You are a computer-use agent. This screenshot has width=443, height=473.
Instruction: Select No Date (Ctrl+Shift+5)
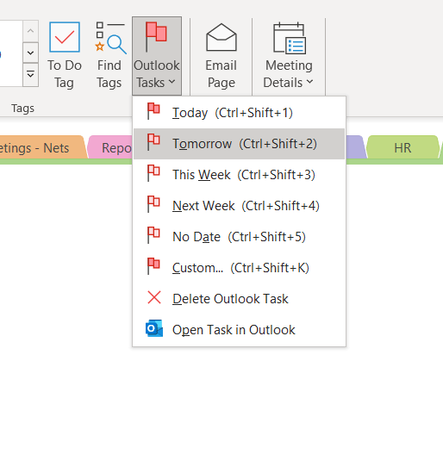239,237
